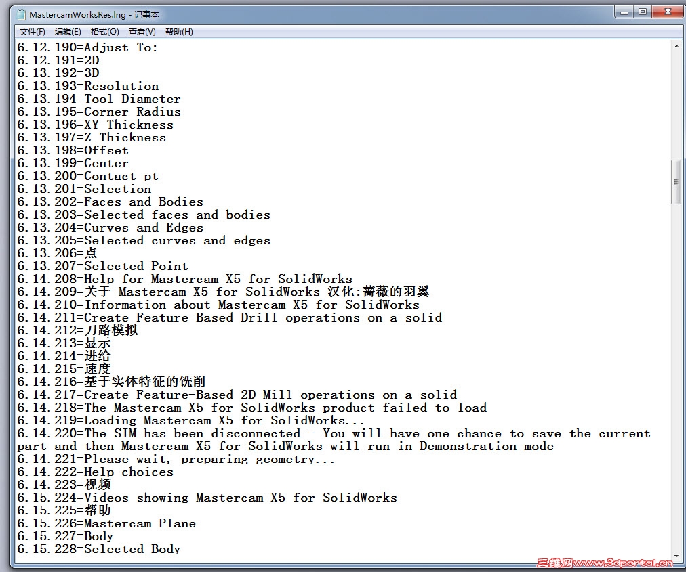Click the line 6.13.197=Z Thickness
Viewport: 686px width, 572px height.
(x=92, y=137)
